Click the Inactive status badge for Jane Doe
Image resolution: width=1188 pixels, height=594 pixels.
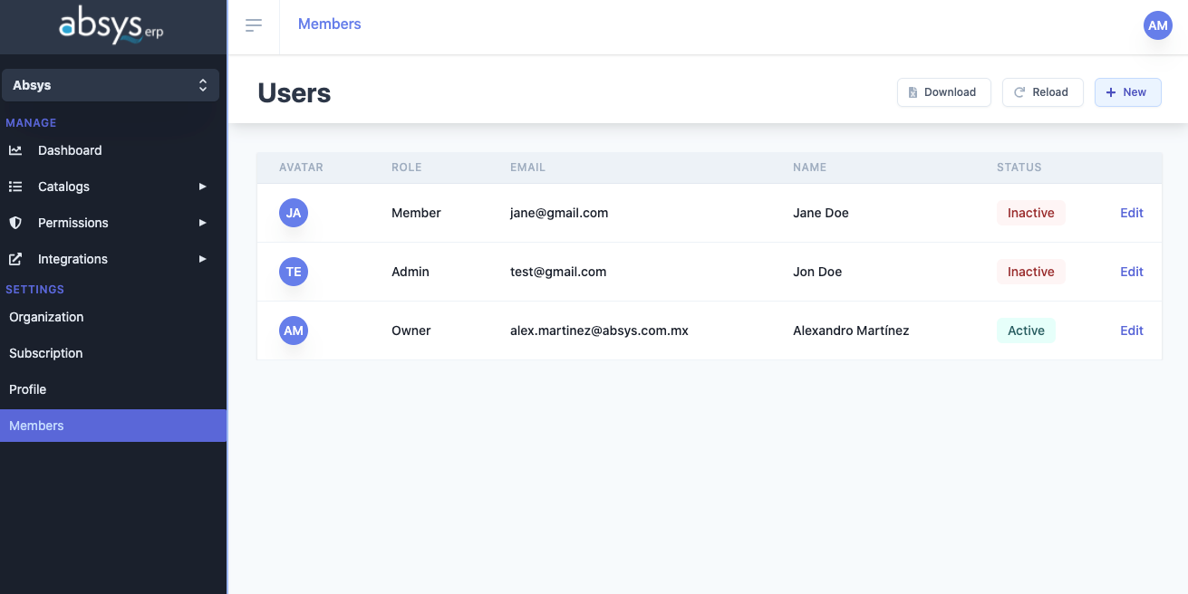click(1030, 213)
